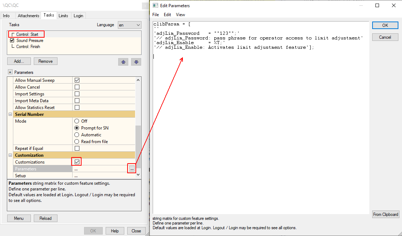The image size is (402, 236).
Task: Switch to the Limits tab
Action: (x=63, y=16)
